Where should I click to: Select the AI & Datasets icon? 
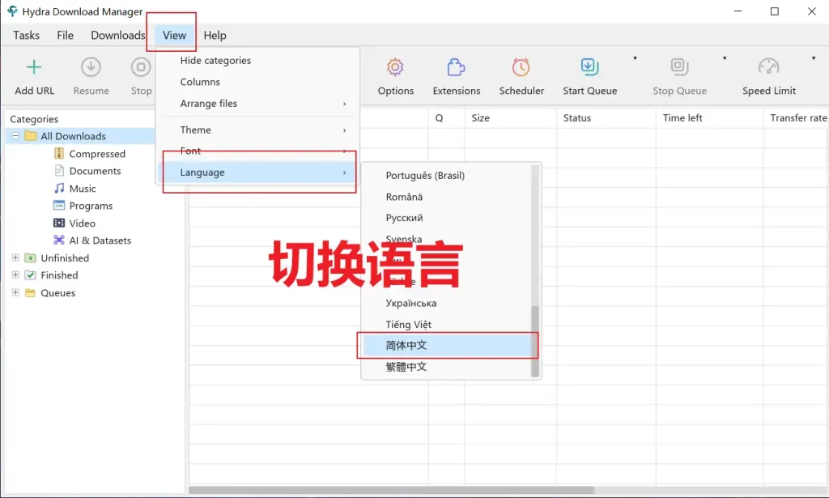[59, 240]
